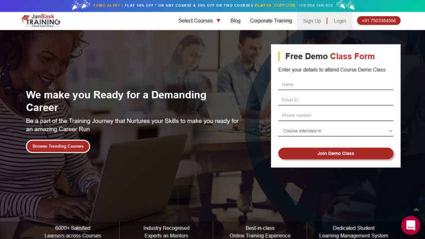Screen dimensions: 425x239
Task: Select the Industry Recognised Experts as Mentors stat
Action: [166, 231]
